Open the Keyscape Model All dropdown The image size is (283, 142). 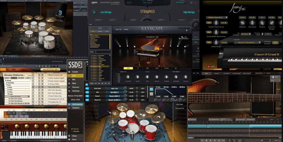[100, 52]
